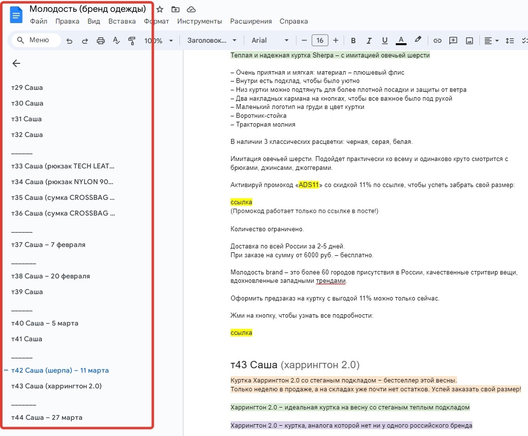Jump to т44 Саша – 27 марта

[47, 417]
